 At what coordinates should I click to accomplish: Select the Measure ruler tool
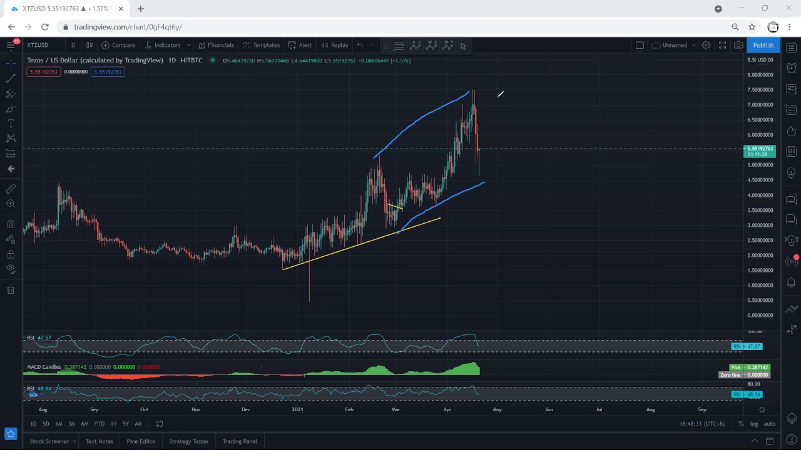(x=11, y=189)
